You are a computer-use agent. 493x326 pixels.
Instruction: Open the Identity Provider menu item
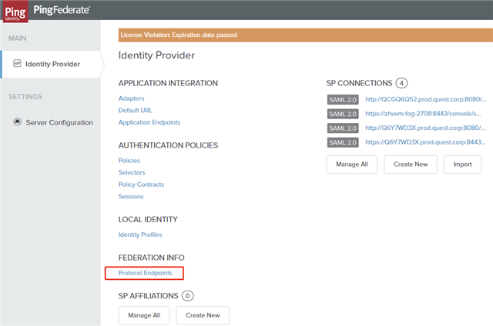[x=50, y=64]
